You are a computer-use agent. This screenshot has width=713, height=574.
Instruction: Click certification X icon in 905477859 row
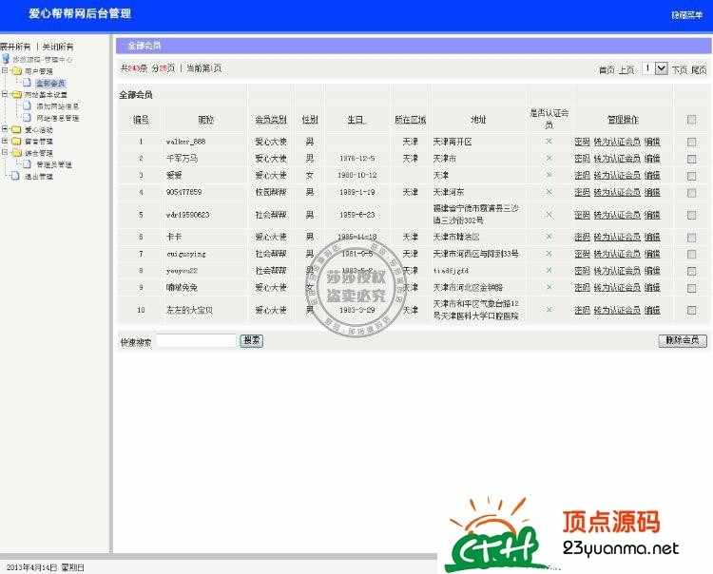(549, 192)
